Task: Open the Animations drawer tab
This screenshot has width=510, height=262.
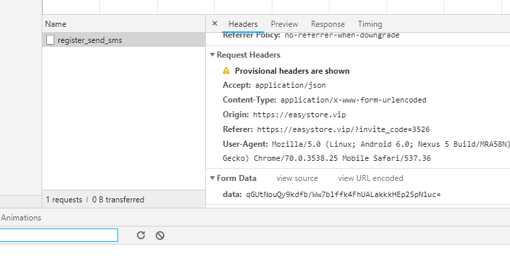Action: pos(21,218)
